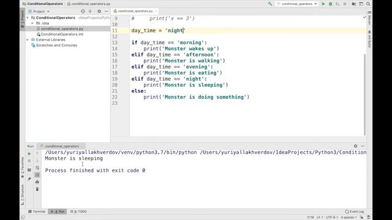This screenshot has height=220, width=392.
Task: Click Up the Stack Trace arrow
Action: click(37, 153)
